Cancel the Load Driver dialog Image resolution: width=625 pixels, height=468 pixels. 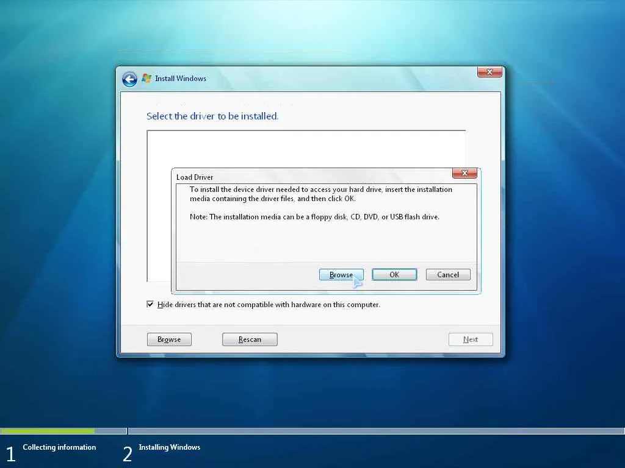pyautogui.click(x=448, y=275)
